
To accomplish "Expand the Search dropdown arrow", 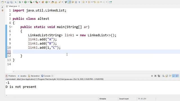I will (62, 2).
